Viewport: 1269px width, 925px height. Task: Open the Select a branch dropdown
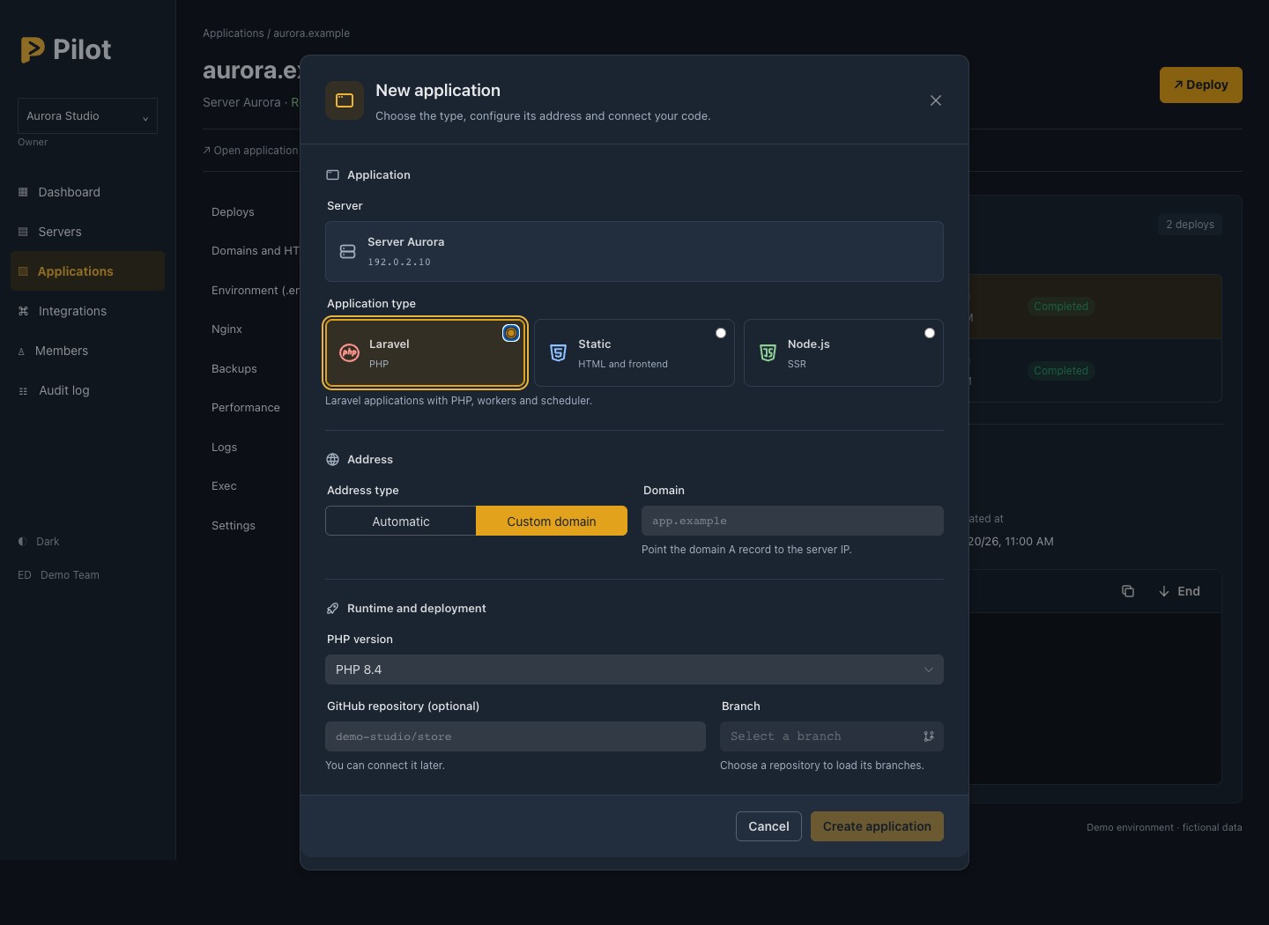click(x=832, y=736)
